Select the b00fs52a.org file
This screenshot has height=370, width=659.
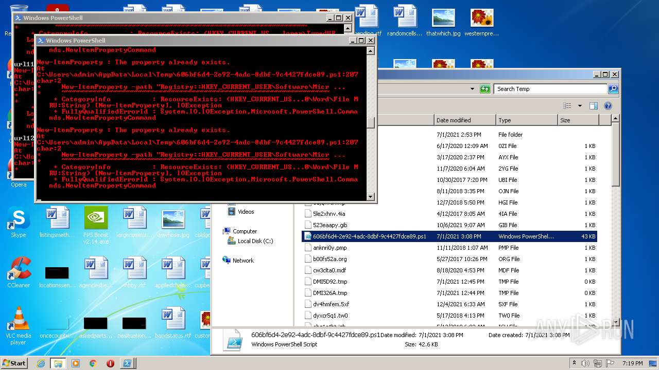(x=449, y=259)
